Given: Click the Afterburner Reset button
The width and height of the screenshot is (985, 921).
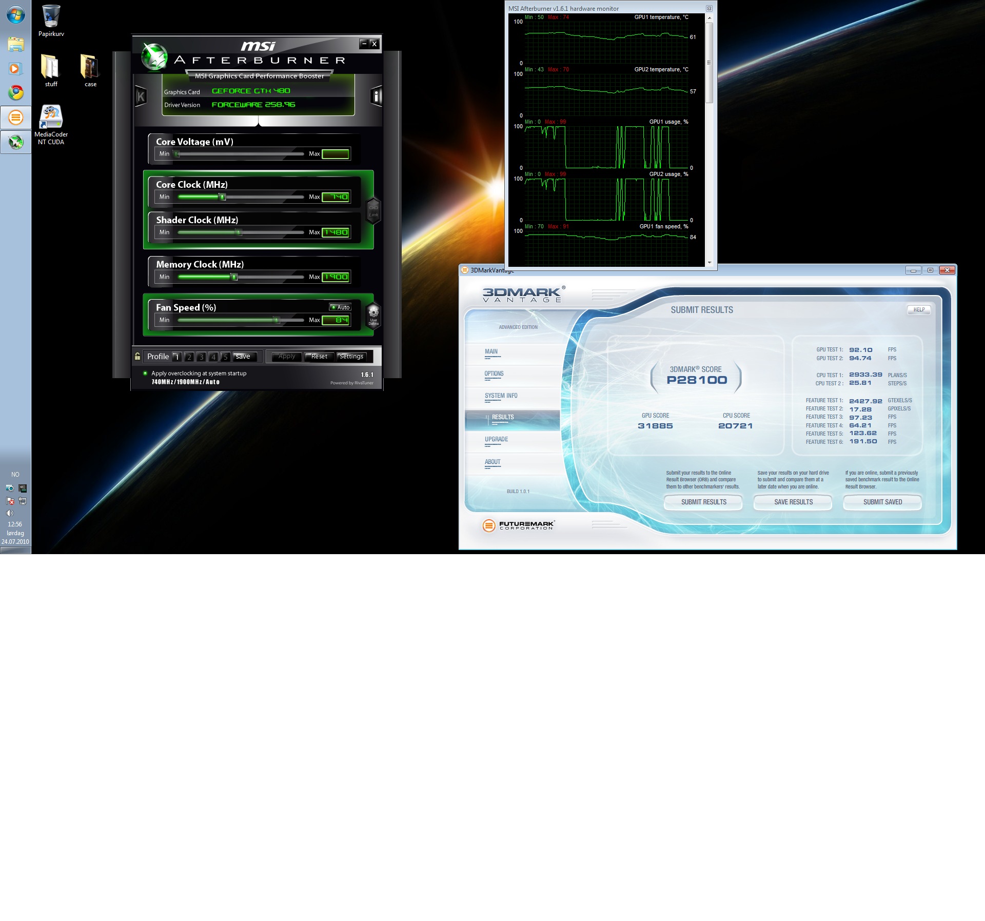Looking at the screenshot, I should click(319, 357).
